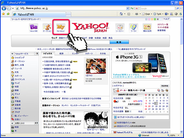
Task: Open カテゴリ一覧 link at top right
Action: point(163,24)
